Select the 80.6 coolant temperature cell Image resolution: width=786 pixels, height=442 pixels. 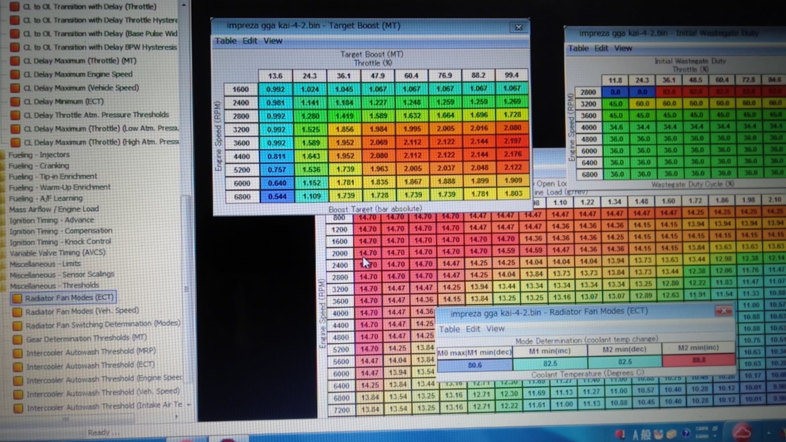pos(475,365)
